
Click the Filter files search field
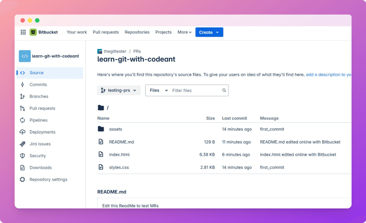[x=193, y=90]
